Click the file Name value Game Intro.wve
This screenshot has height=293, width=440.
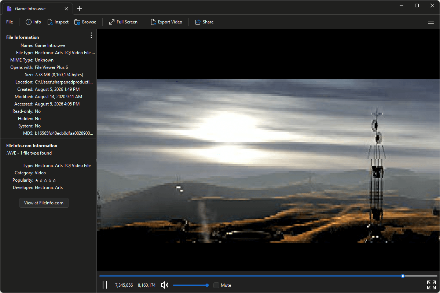pos(50,45)
